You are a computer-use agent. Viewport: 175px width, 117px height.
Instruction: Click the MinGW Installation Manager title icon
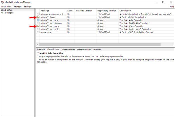(2, 2)
